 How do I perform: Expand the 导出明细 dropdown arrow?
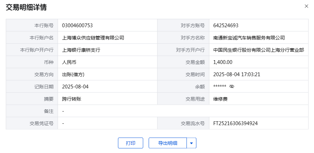pos(191,143)
